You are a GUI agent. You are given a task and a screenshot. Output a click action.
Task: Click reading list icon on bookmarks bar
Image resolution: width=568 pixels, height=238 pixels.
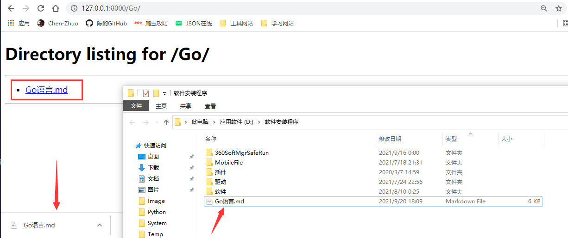pyautogui.click(x=565, y=23)
